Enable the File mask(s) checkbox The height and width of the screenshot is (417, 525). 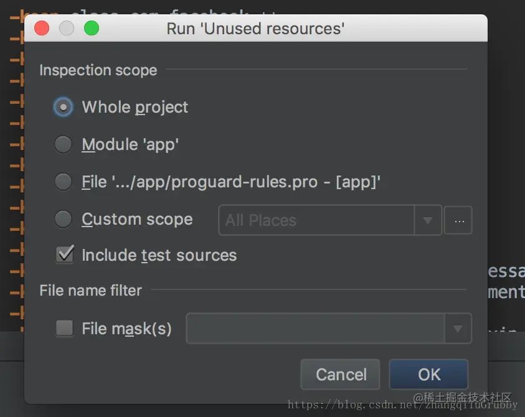64,328
